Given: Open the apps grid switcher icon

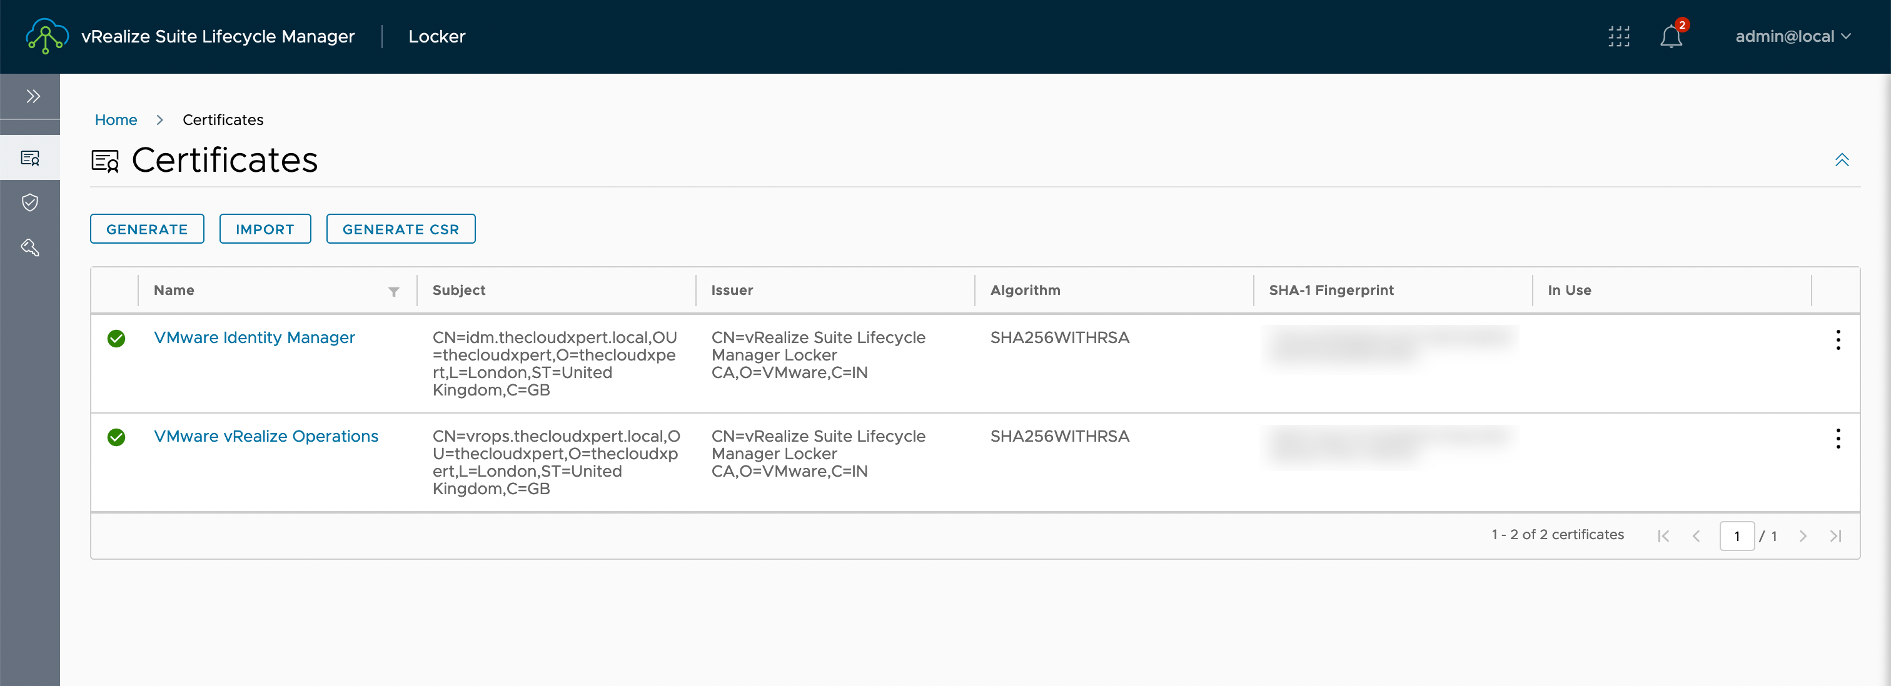Looking at the screenshot, I should click(1618, 36).
